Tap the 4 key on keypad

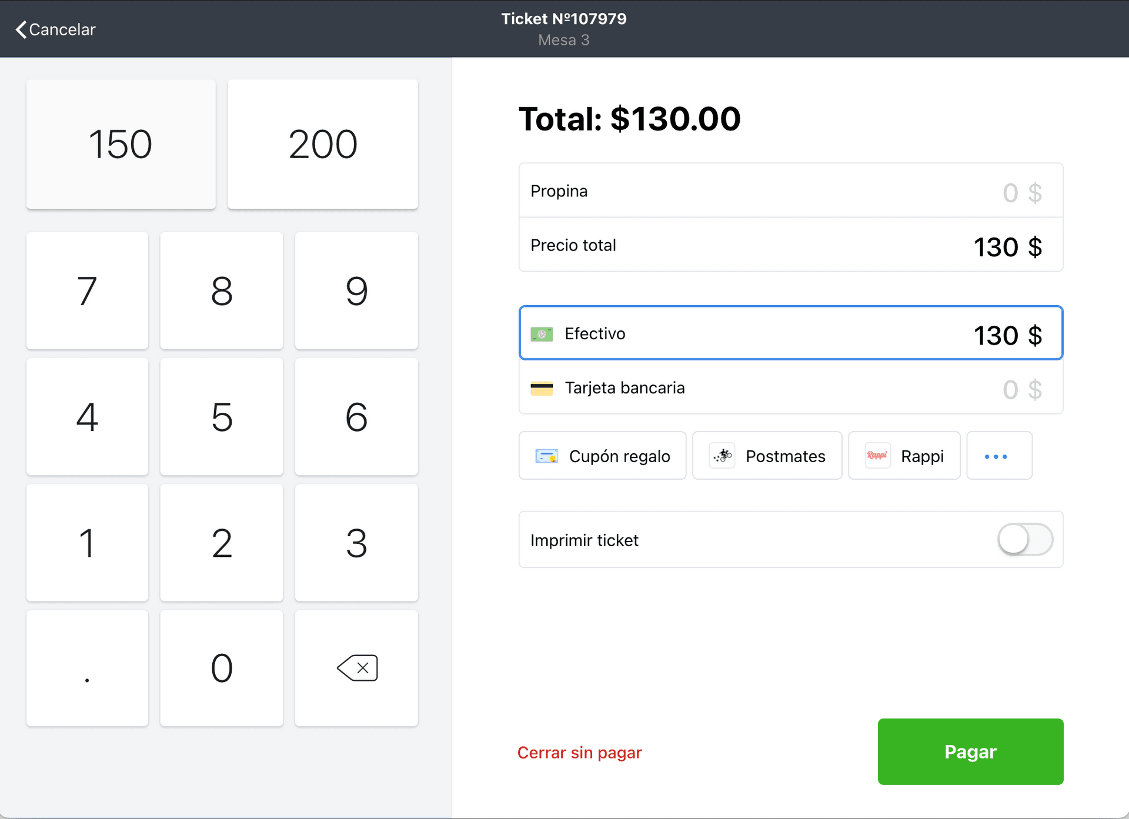[x=87, y=417]
